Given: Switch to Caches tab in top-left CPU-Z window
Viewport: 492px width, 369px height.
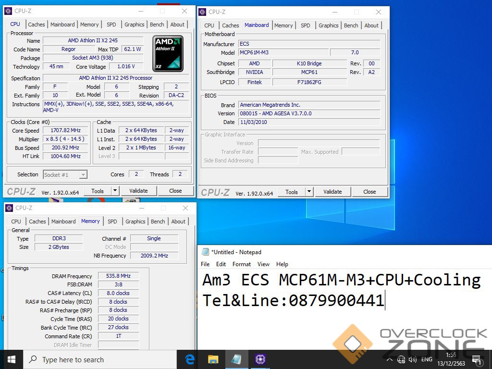Looking at the screenshot, I should (x=37, y=25).
